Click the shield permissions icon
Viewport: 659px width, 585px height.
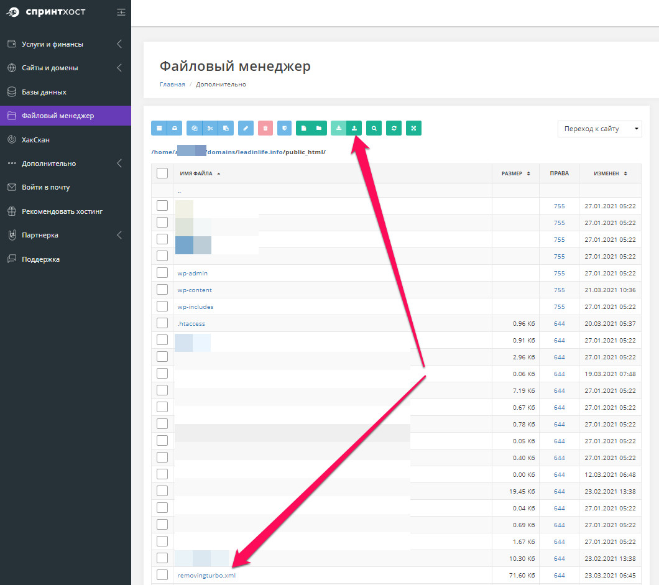pos(284,128)
